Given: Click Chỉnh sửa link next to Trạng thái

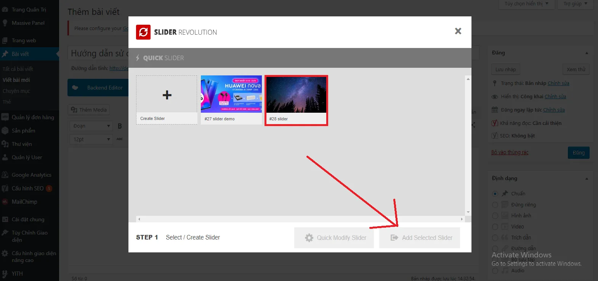Looking at the screenshot, I should coord(558,83).
